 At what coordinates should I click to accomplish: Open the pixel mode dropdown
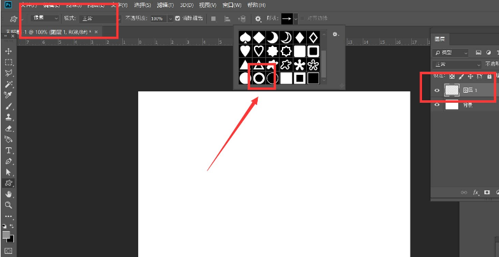pyautogui.click(x=45, y=18)
